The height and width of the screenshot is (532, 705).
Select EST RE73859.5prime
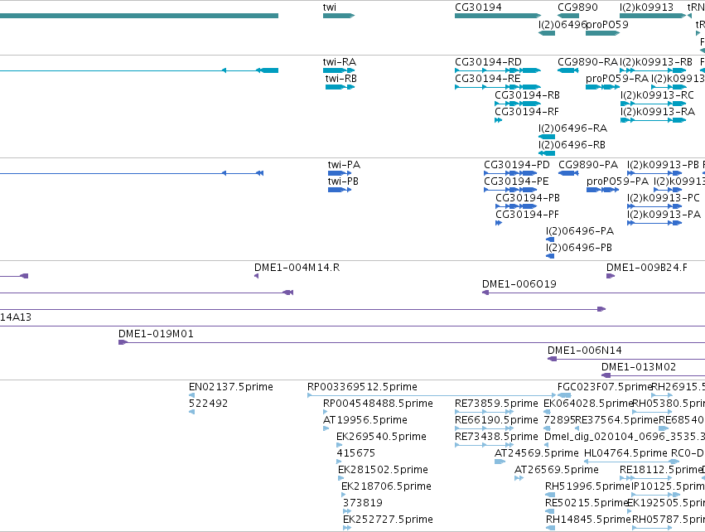point(484,412)
